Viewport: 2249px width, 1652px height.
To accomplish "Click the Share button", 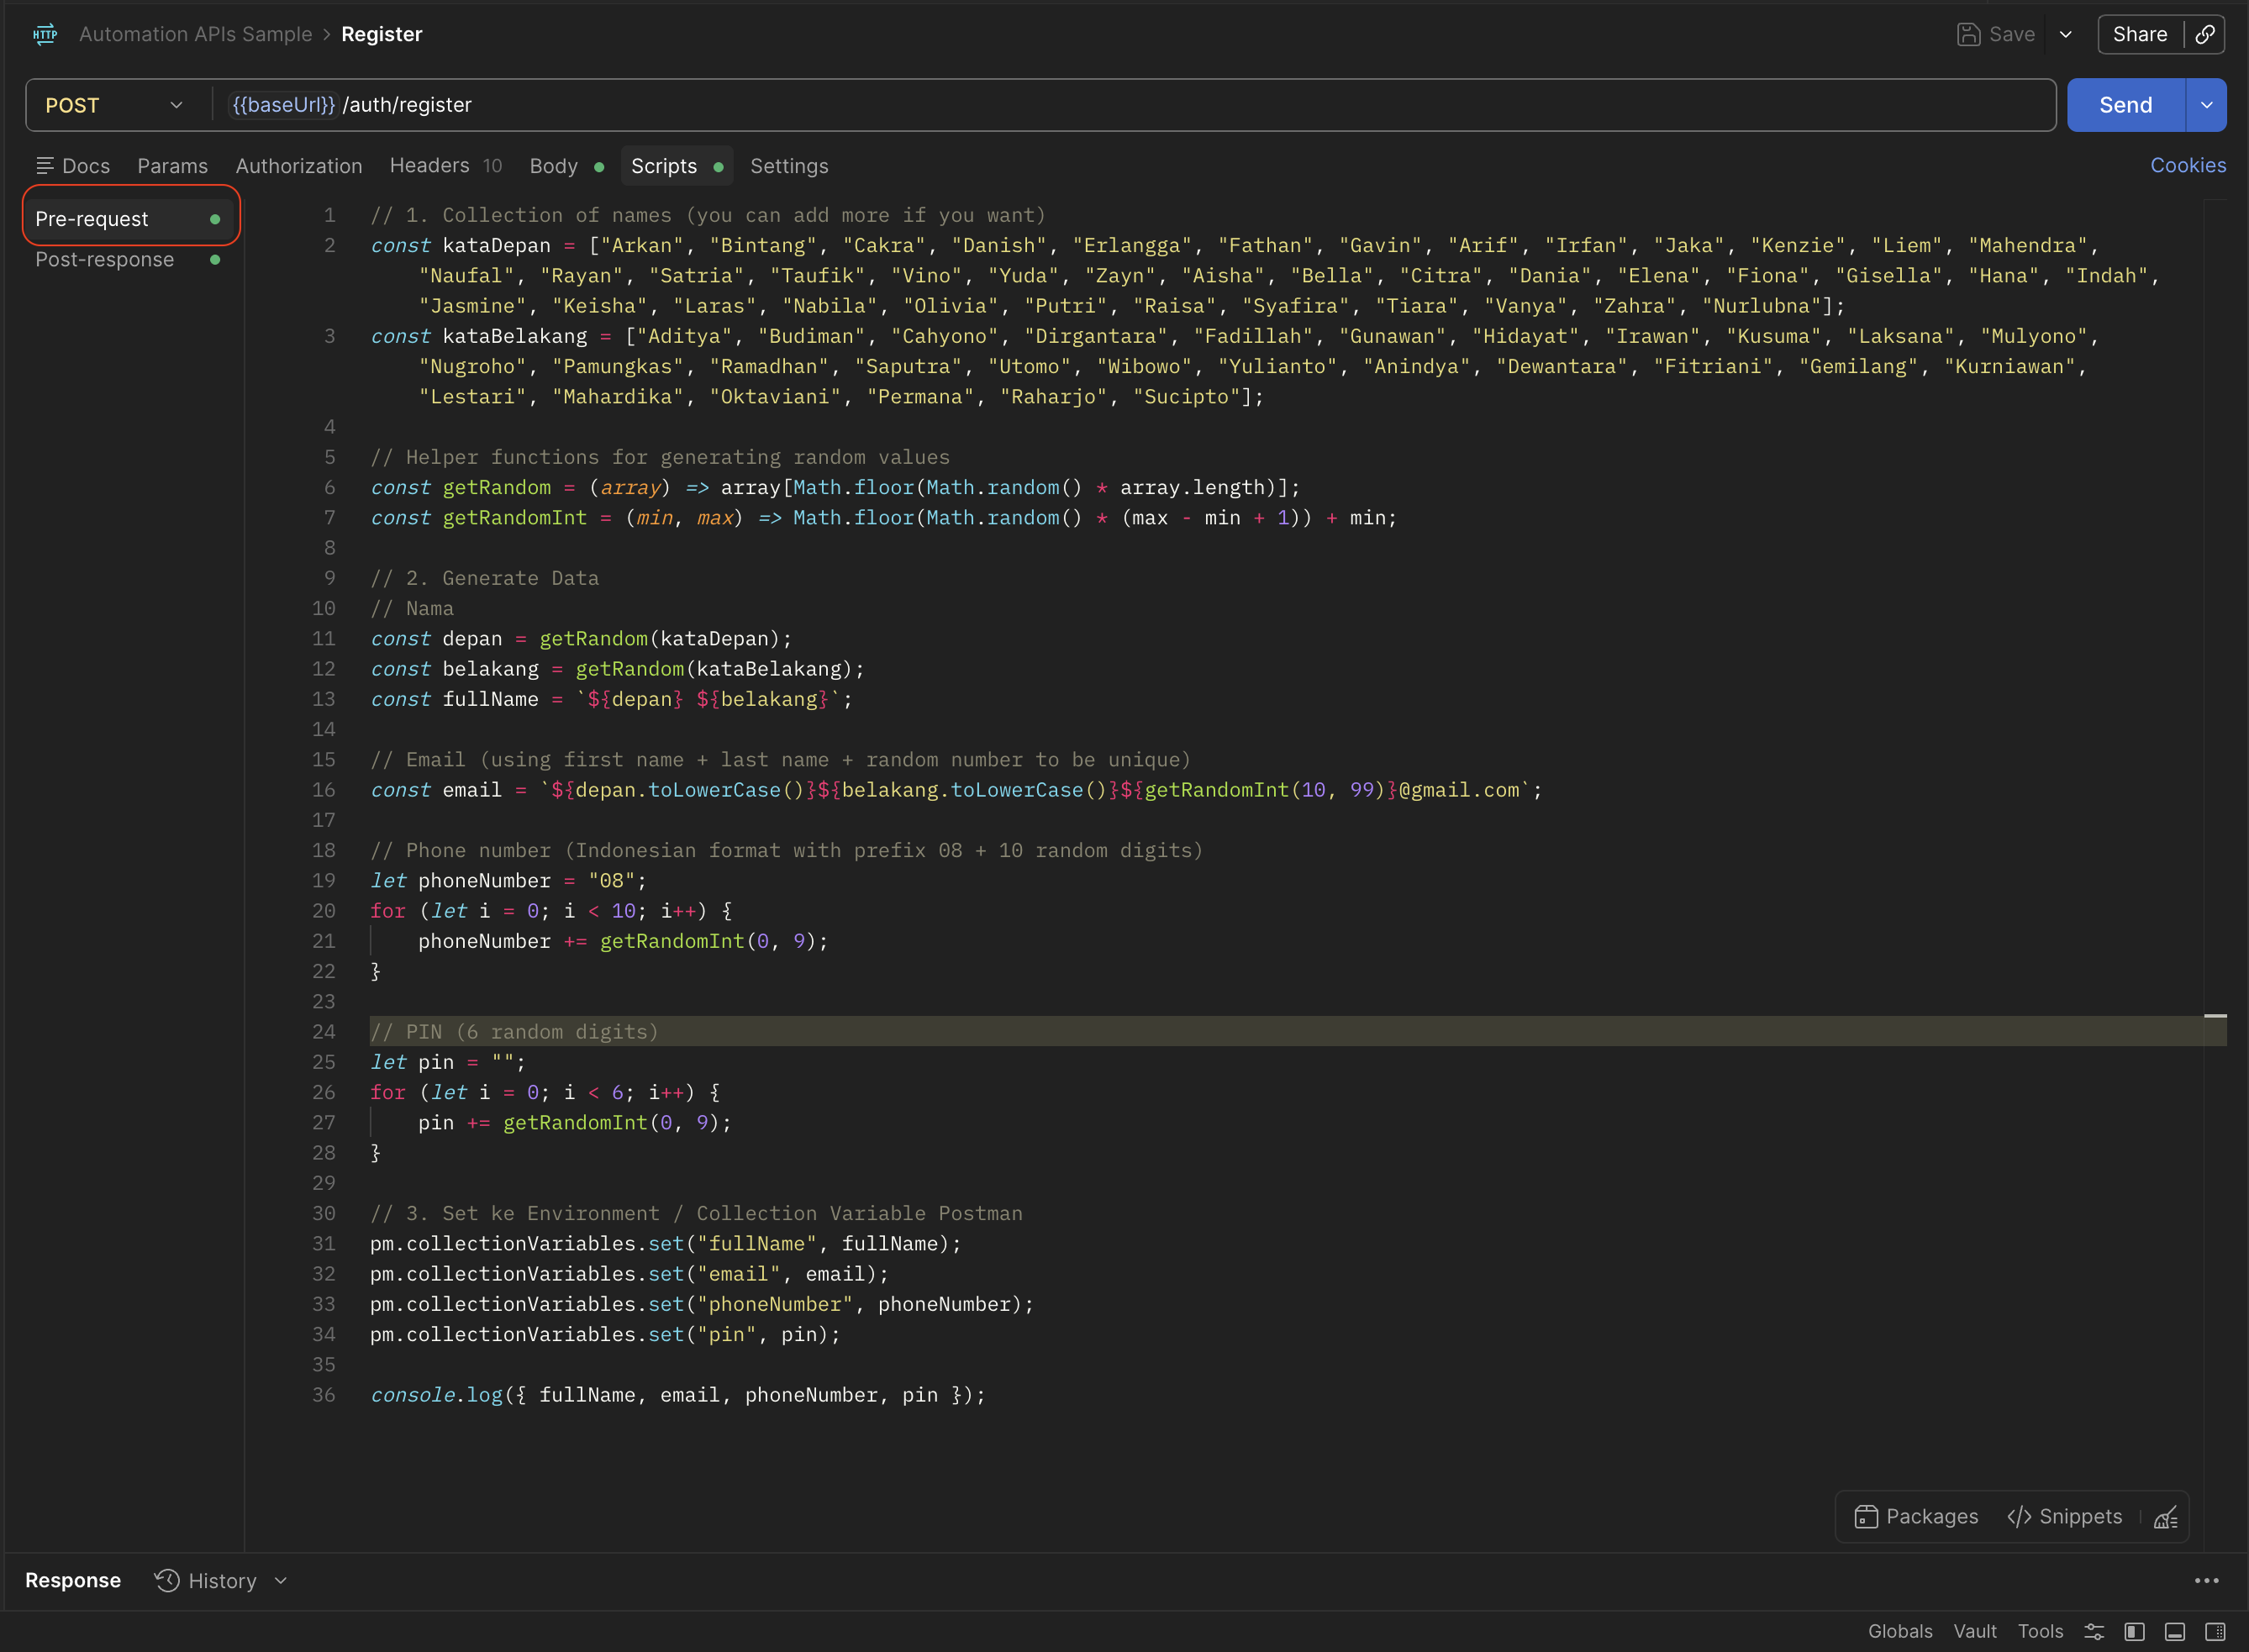I will (2140, 34).
